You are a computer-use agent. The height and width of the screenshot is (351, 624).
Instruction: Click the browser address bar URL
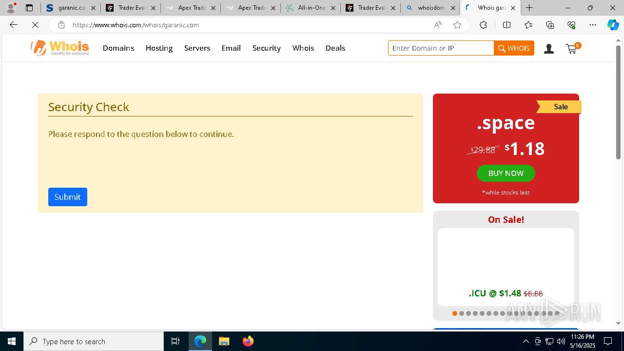coord(136,25)
